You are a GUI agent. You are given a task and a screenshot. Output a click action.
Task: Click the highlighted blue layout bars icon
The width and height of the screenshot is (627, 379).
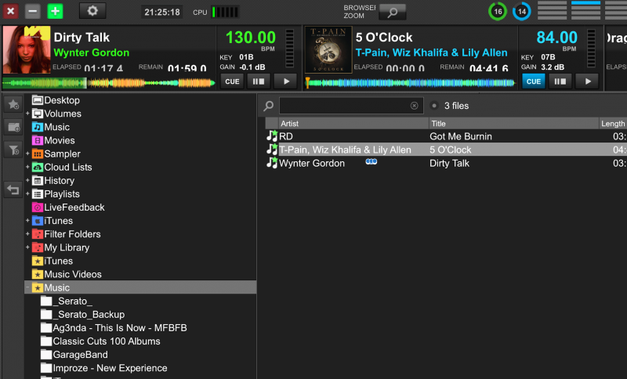(585, 10)
